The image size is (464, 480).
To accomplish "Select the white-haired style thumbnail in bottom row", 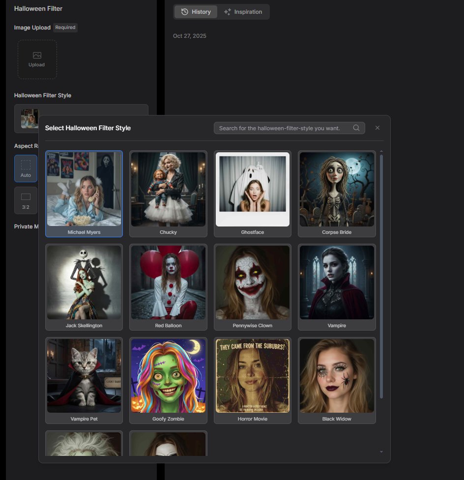I will pyautogui.click(x=84, y=443).
